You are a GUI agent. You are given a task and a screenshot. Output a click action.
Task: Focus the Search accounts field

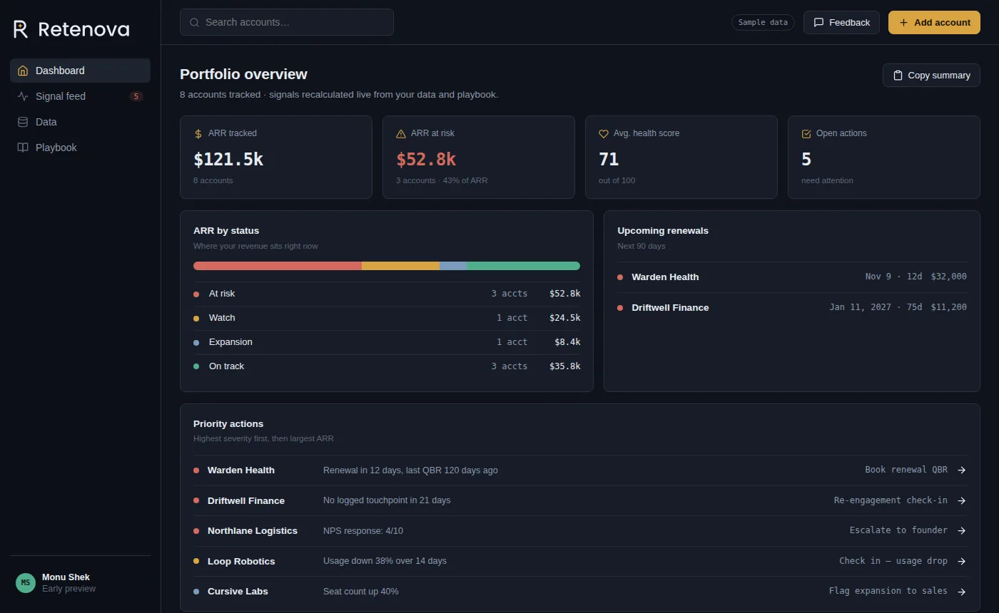286,22
